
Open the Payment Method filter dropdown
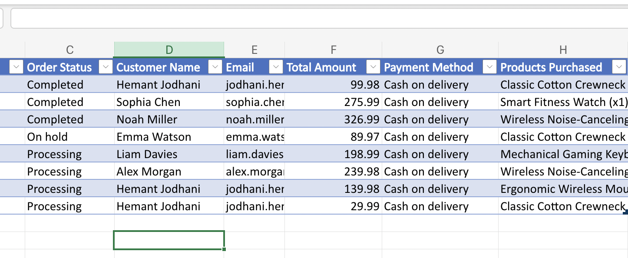point(489,67)
